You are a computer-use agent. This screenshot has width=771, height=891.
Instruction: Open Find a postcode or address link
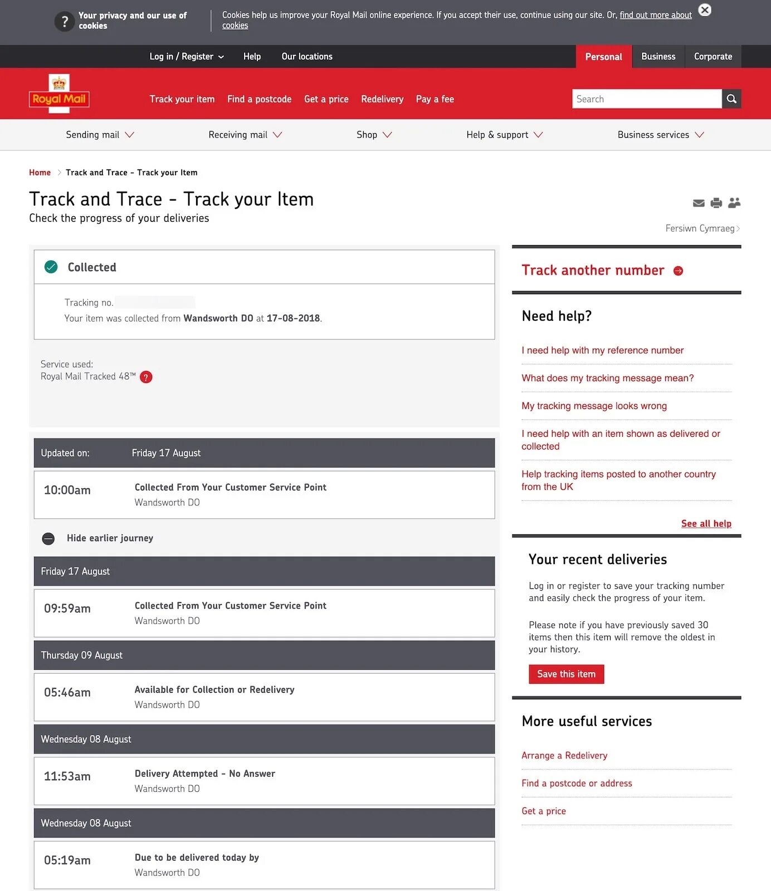577,783
